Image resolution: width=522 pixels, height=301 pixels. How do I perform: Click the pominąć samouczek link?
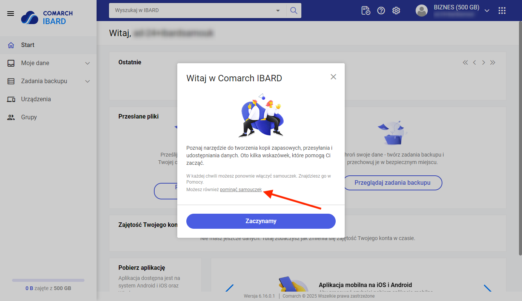click(x=241, y=190)
